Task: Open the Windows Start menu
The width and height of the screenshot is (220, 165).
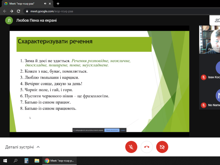Action: (5, 161)
